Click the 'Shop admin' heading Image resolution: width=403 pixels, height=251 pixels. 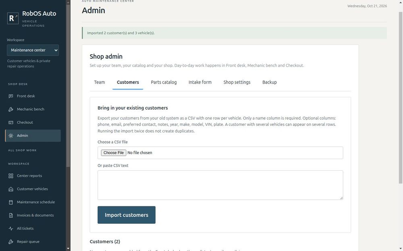(106, 56)
